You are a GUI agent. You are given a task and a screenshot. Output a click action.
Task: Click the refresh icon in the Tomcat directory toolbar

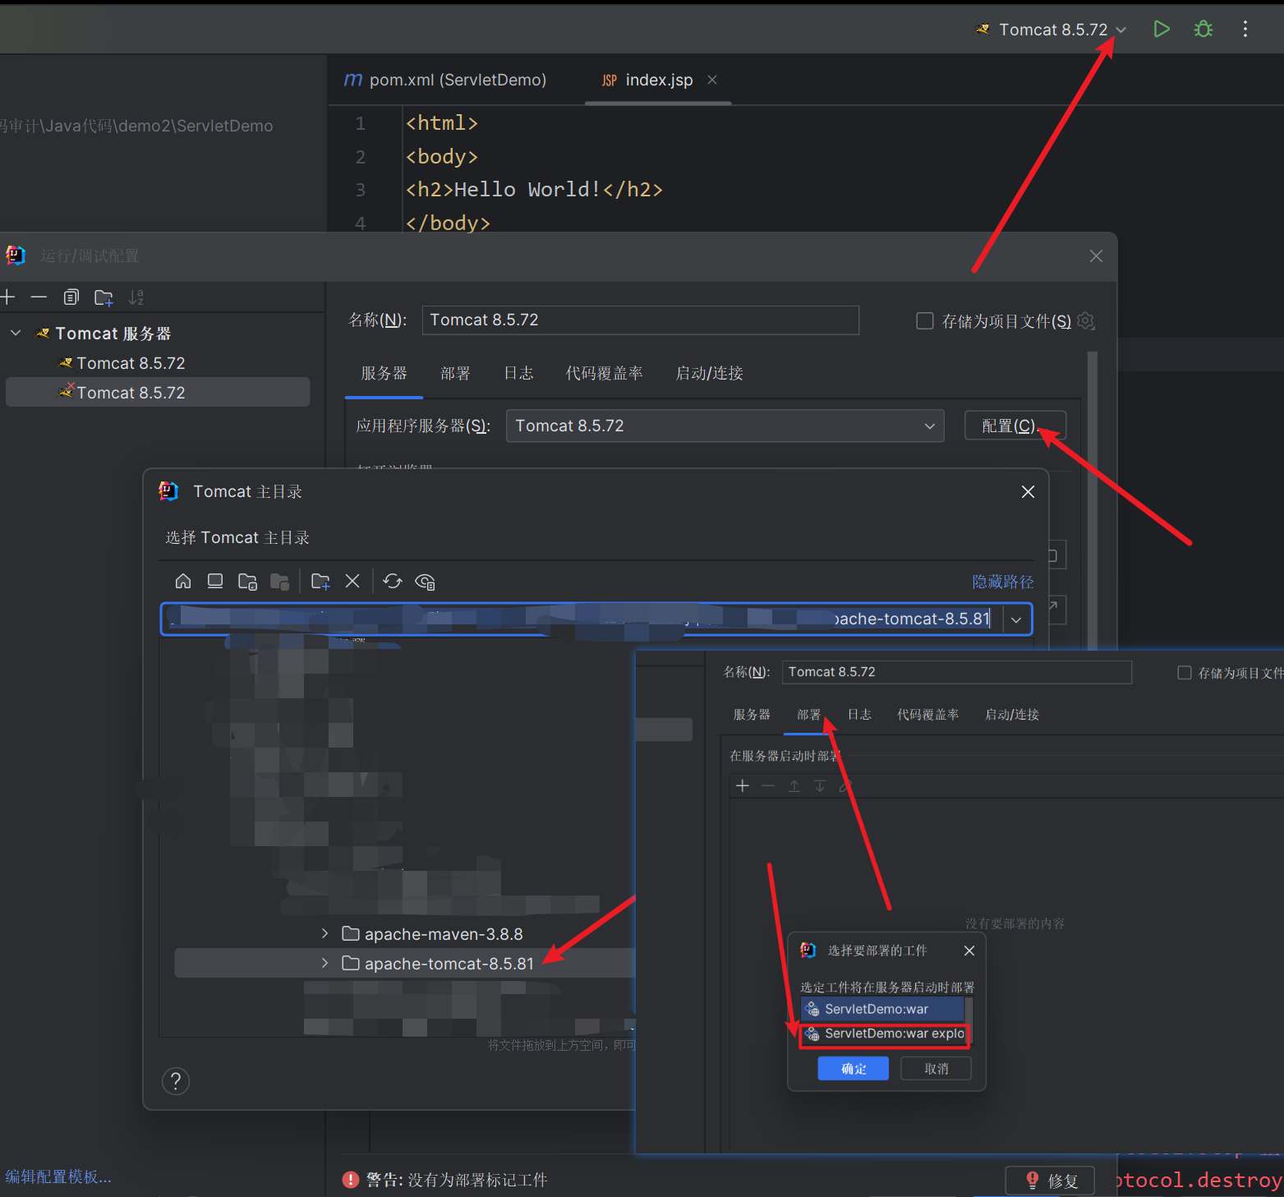393,582
